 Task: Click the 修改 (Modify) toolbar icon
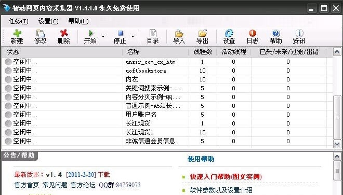pos(40,33)
